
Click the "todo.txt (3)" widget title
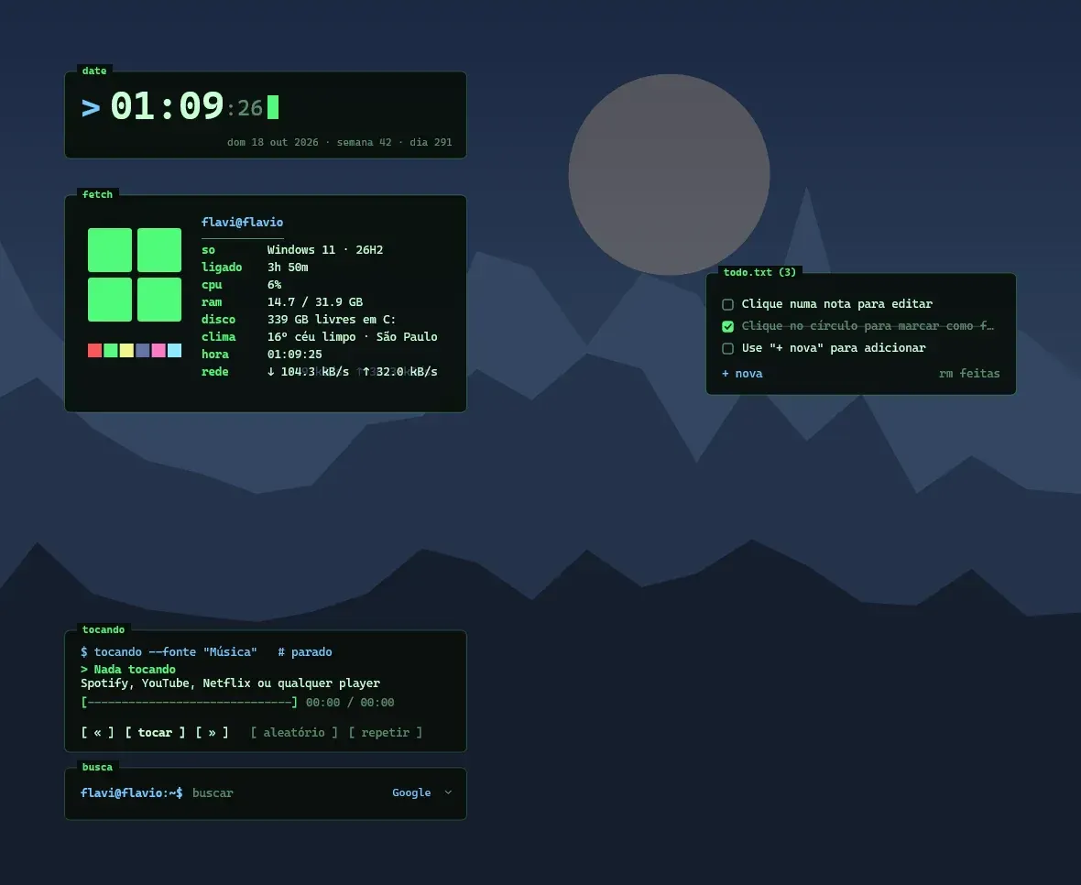click(759, 272)
